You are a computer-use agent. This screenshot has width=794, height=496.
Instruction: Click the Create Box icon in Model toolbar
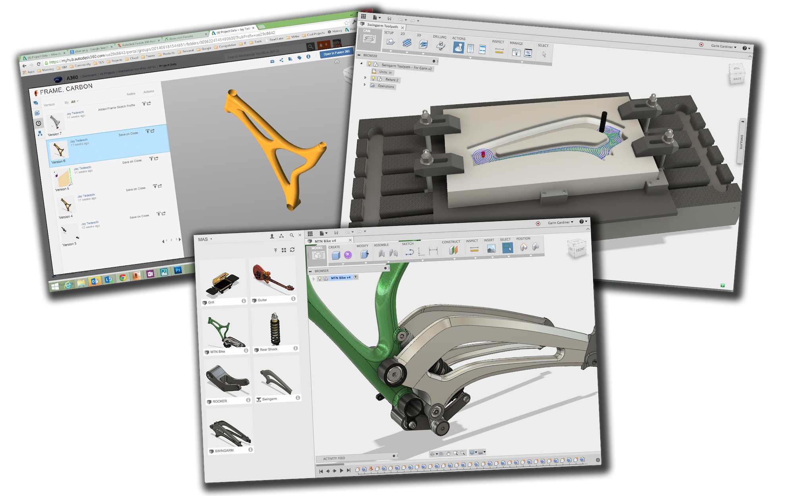click(x=336, y=255)
